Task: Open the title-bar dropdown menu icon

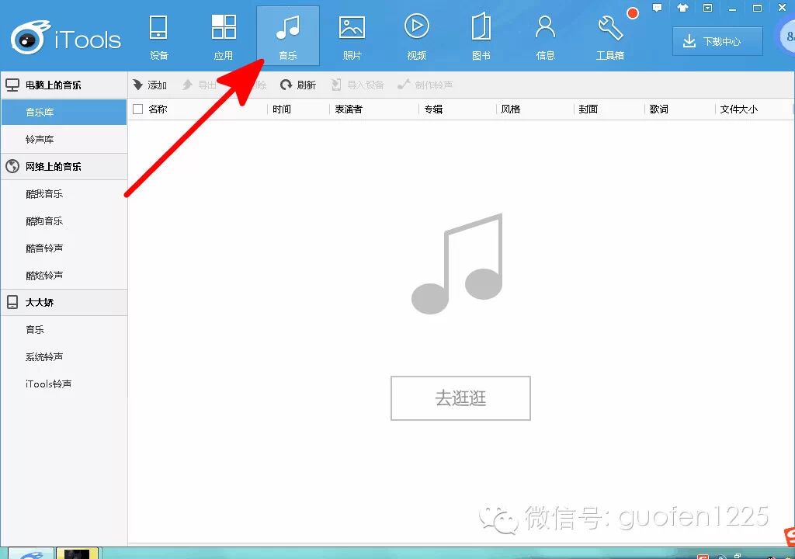Action: click(707, 8)
